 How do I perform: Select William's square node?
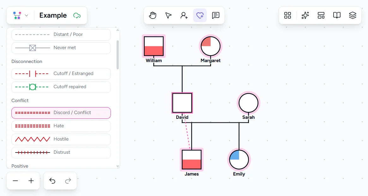click(x=154, y=46)
